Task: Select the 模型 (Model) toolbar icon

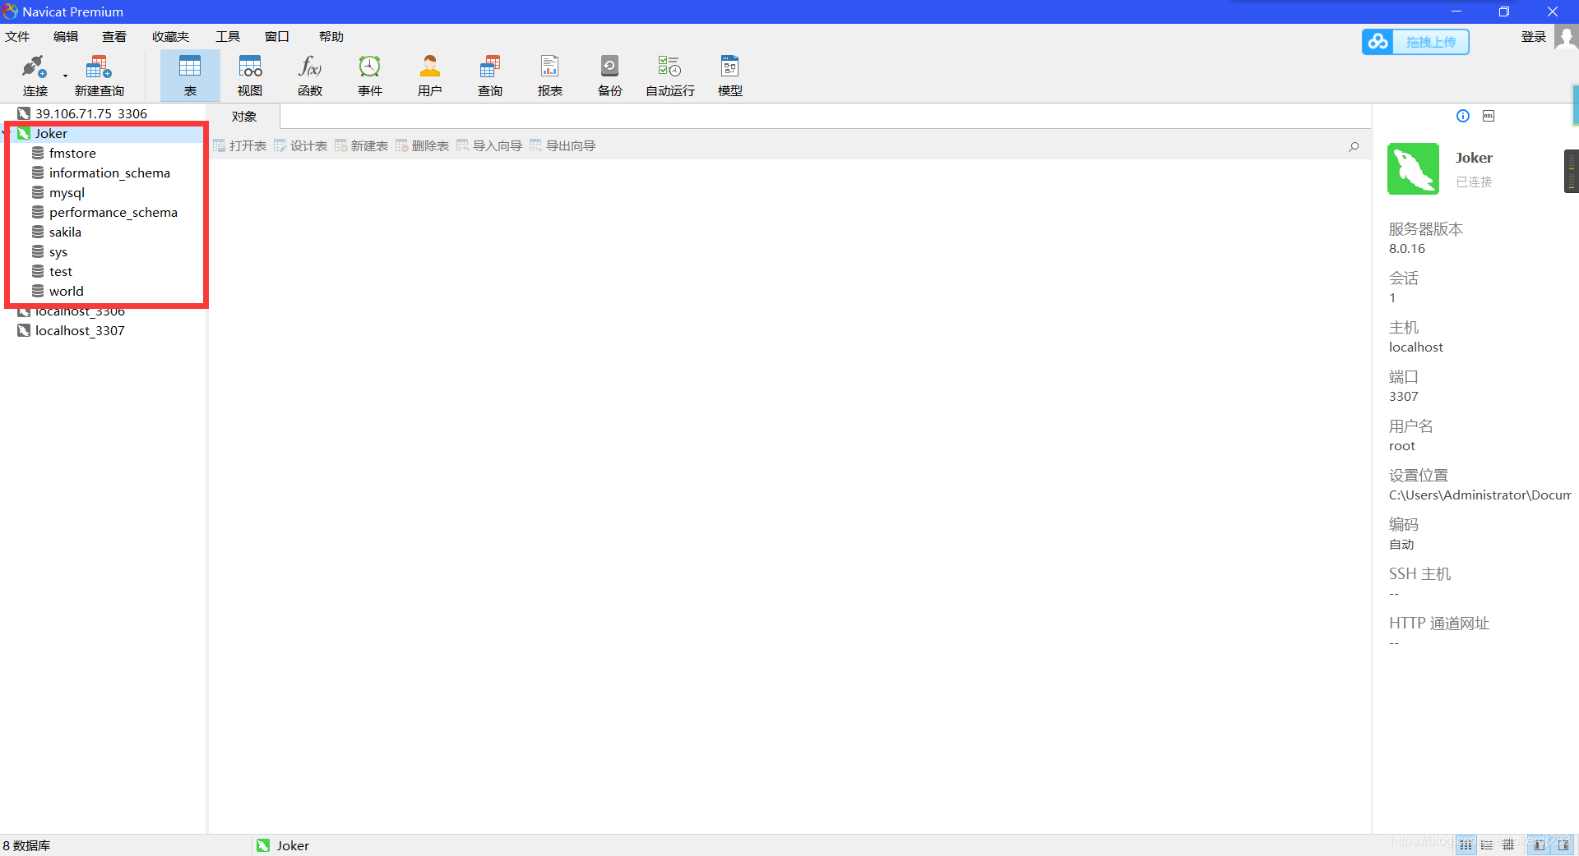Action: point(730,76)
